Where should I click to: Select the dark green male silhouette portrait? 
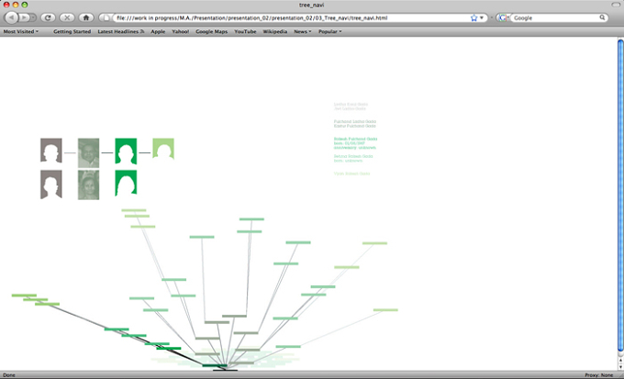tap(126, 150)
